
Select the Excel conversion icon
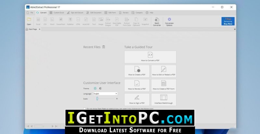tap(38, 20)
